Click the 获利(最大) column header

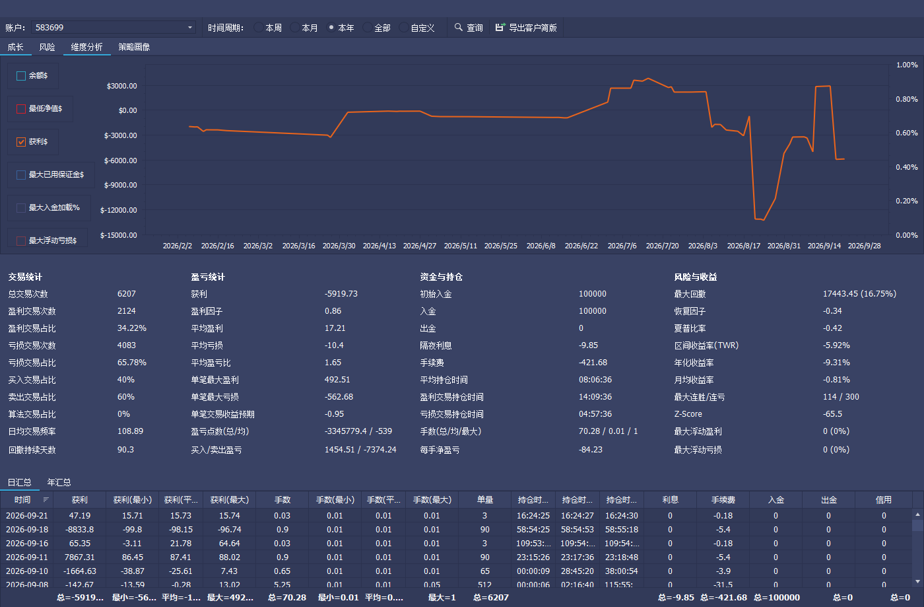(230, 500)
